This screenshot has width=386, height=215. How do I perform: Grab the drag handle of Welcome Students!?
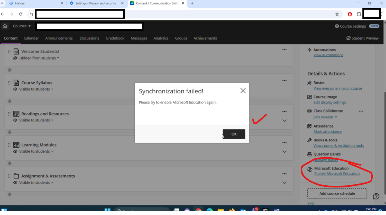9,51
